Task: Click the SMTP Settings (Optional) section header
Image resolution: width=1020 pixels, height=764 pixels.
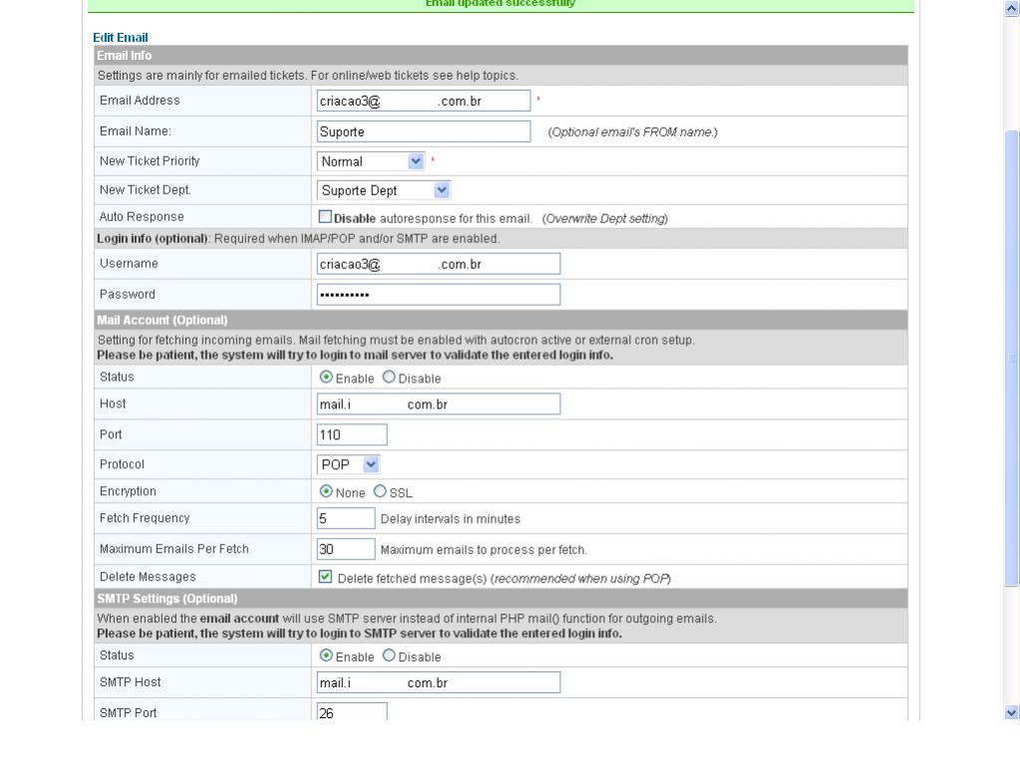Action: coord(501,599)
